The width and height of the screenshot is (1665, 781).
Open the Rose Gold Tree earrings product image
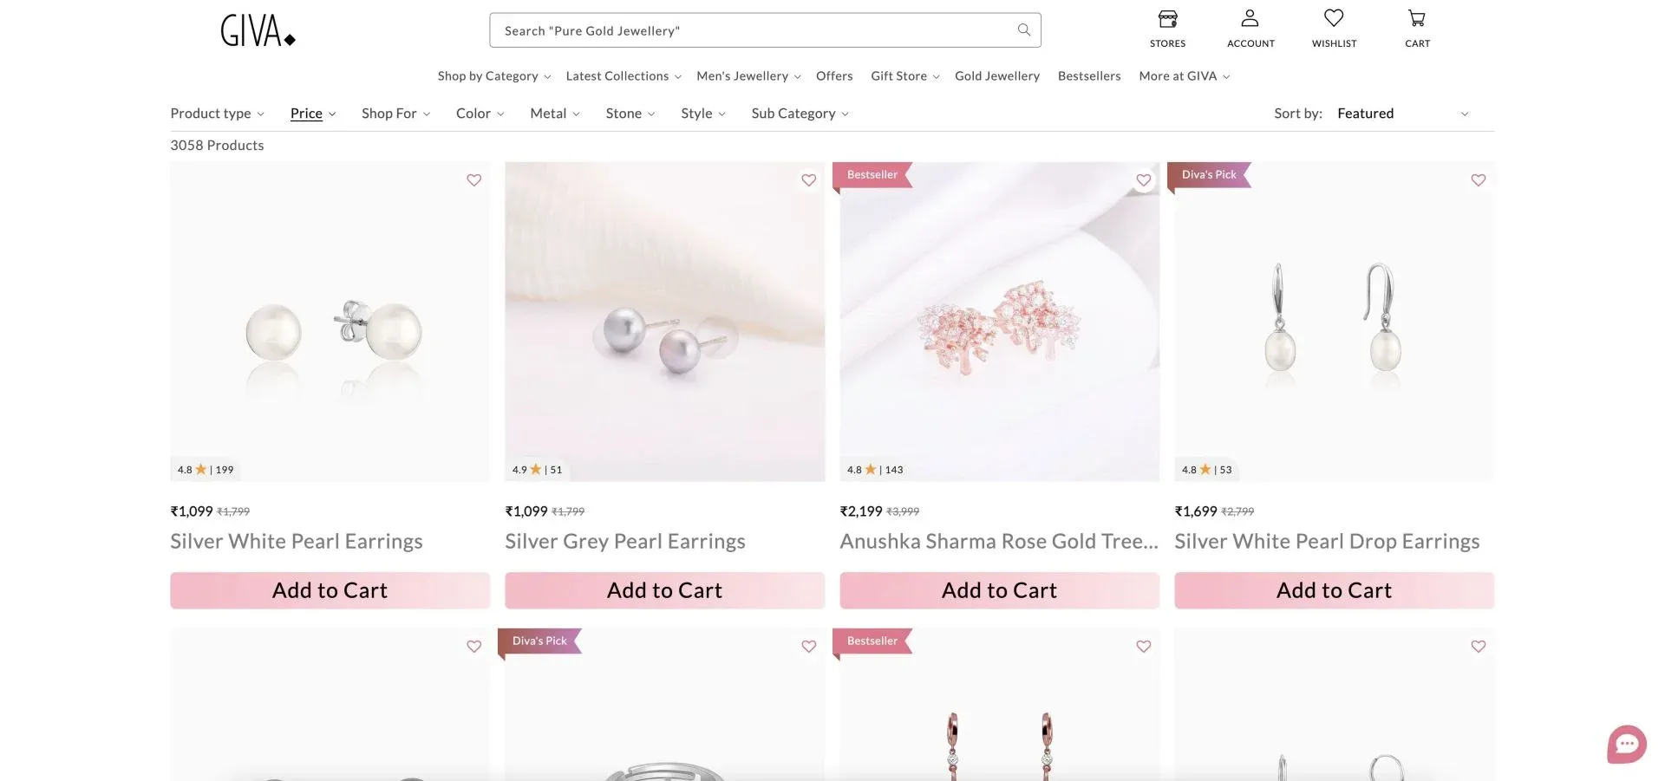[x=1000, y=322]
